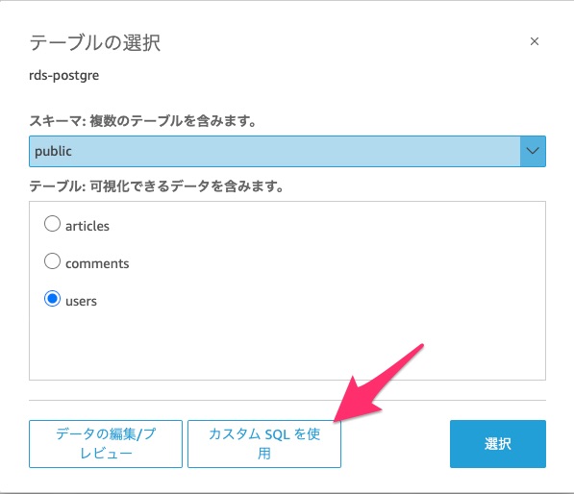
Task: Click the テーブル list label text
Action: (157, 186)
